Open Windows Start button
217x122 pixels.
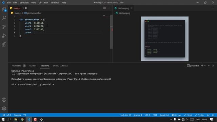(3, 119)
